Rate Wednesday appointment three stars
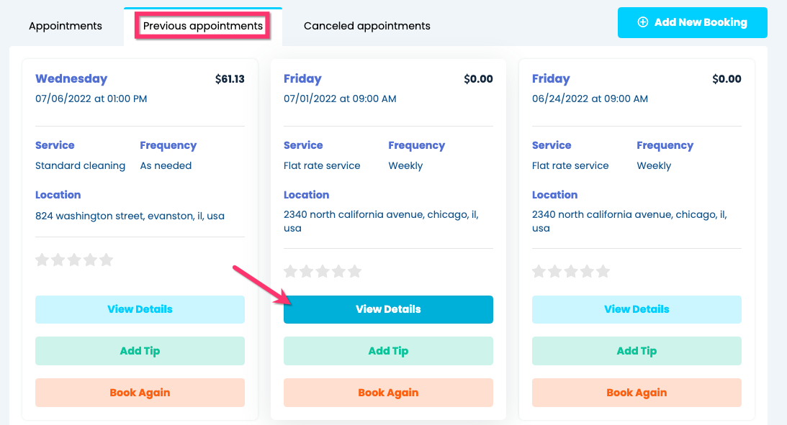 pos(74,260)
